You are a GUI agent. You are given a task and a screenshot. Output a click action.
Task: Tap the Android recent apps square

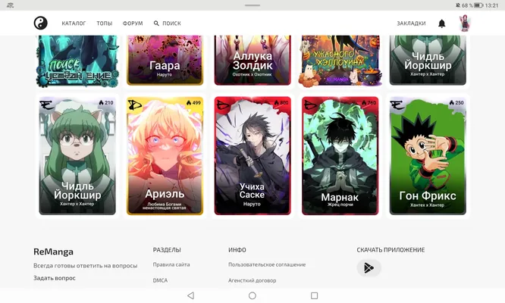[x=315, y=295]
